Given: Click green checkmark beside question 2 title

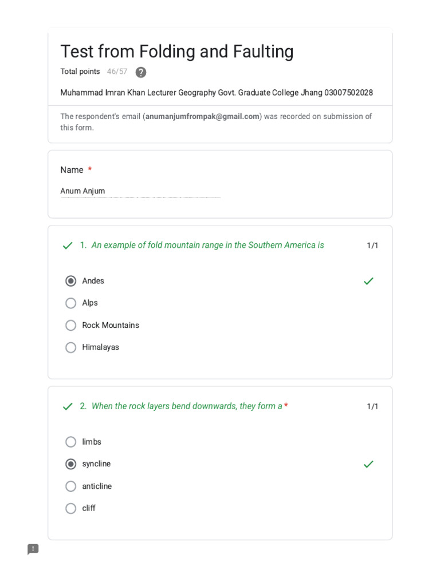Looking at the screenshot, I should tap(68, 406).
